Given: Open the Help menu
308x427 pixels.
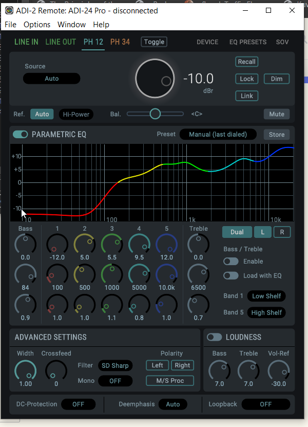Looking at the screenshot, I should [101, 25].
